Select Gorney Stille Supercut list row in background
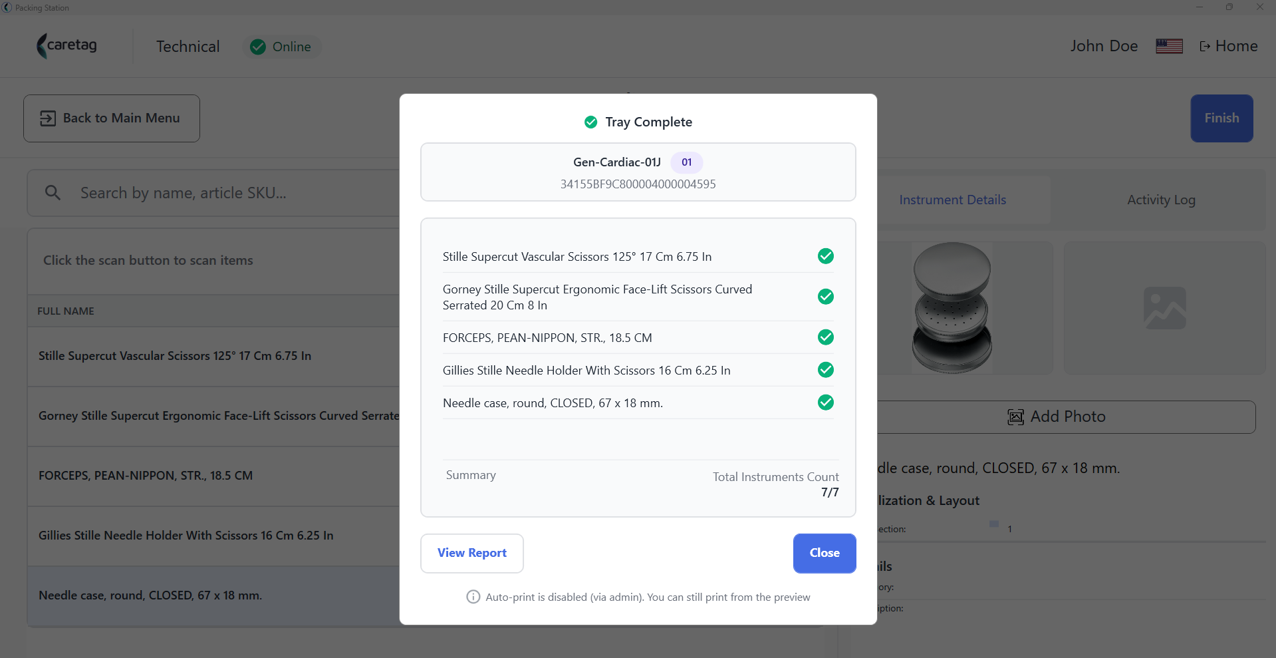 pos(213,416)
